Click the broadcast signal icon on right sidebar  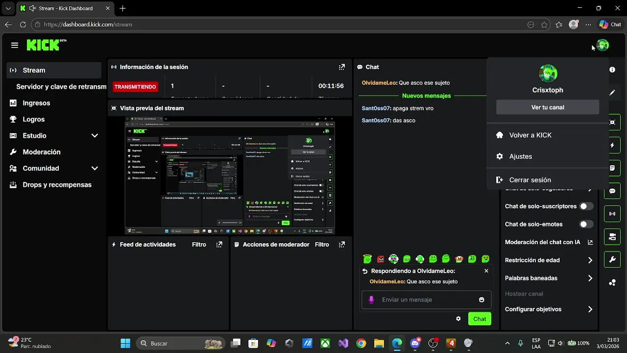[612, 214]
